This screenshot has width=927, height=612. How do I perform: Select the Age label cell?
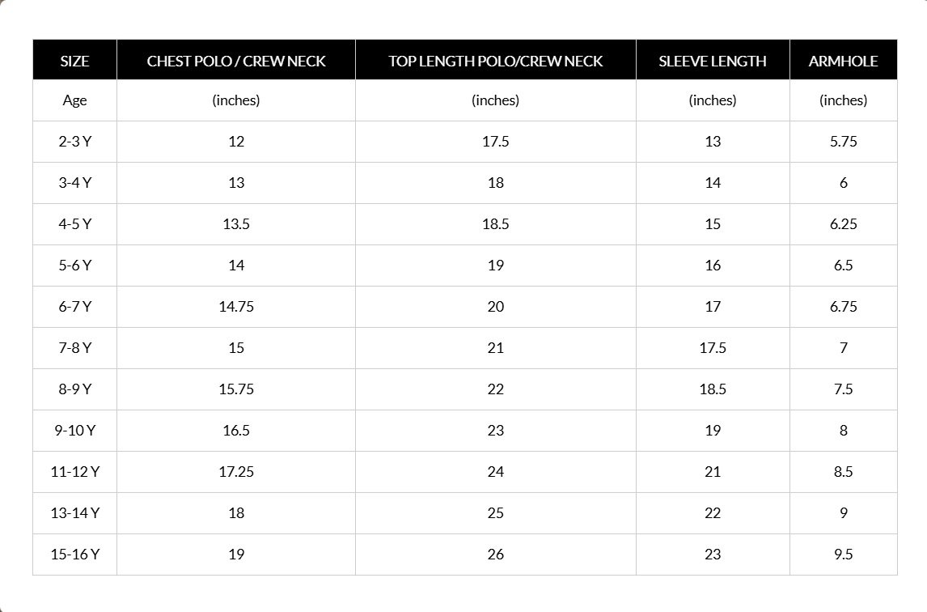coord(74,100)
